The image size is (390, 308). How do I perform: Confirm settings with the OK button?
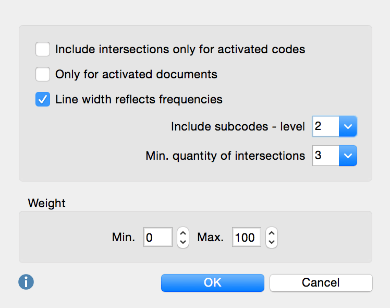point(213,282)
